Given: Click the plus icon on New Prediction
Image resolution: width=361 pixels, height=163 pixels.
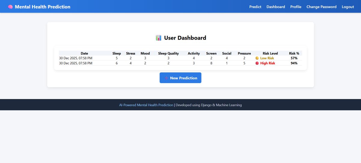Looking at the screenshot, I should [x=166, y=78].
